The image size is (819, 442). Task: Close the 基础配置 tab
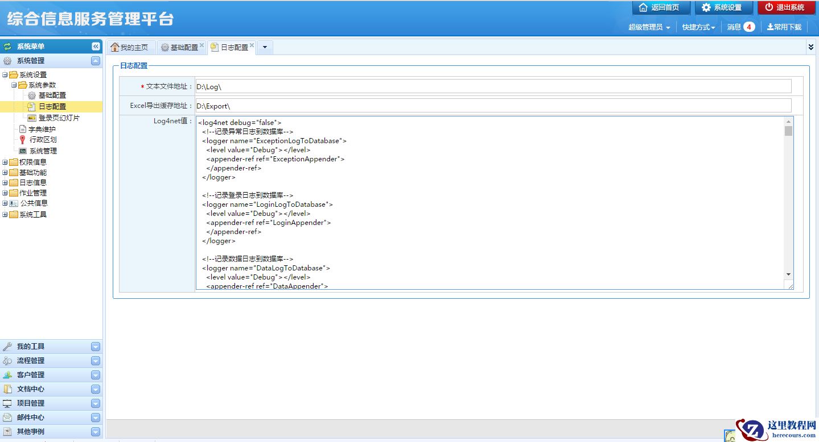(201, 45)
